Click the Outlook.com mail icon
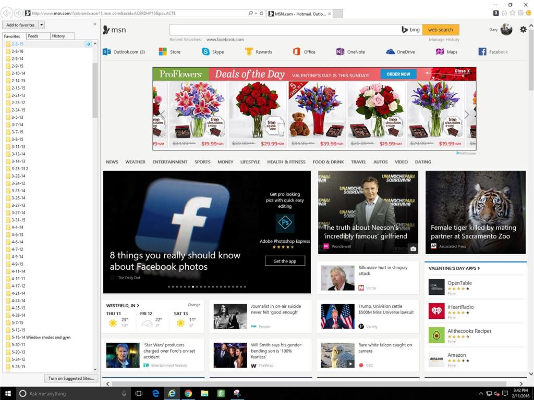The width and height of the screenshot is (534, 400). pos(107,52)
